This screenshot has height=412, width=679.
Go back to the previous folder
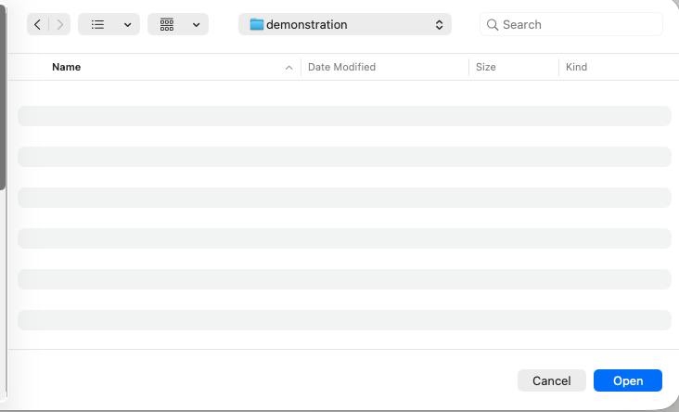pyautogui.click(x=37, y=25)
